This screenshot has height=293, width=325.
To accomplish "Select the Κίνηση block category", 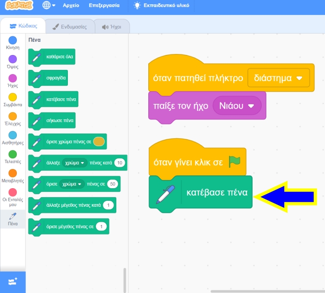I will tap(13, 43).
